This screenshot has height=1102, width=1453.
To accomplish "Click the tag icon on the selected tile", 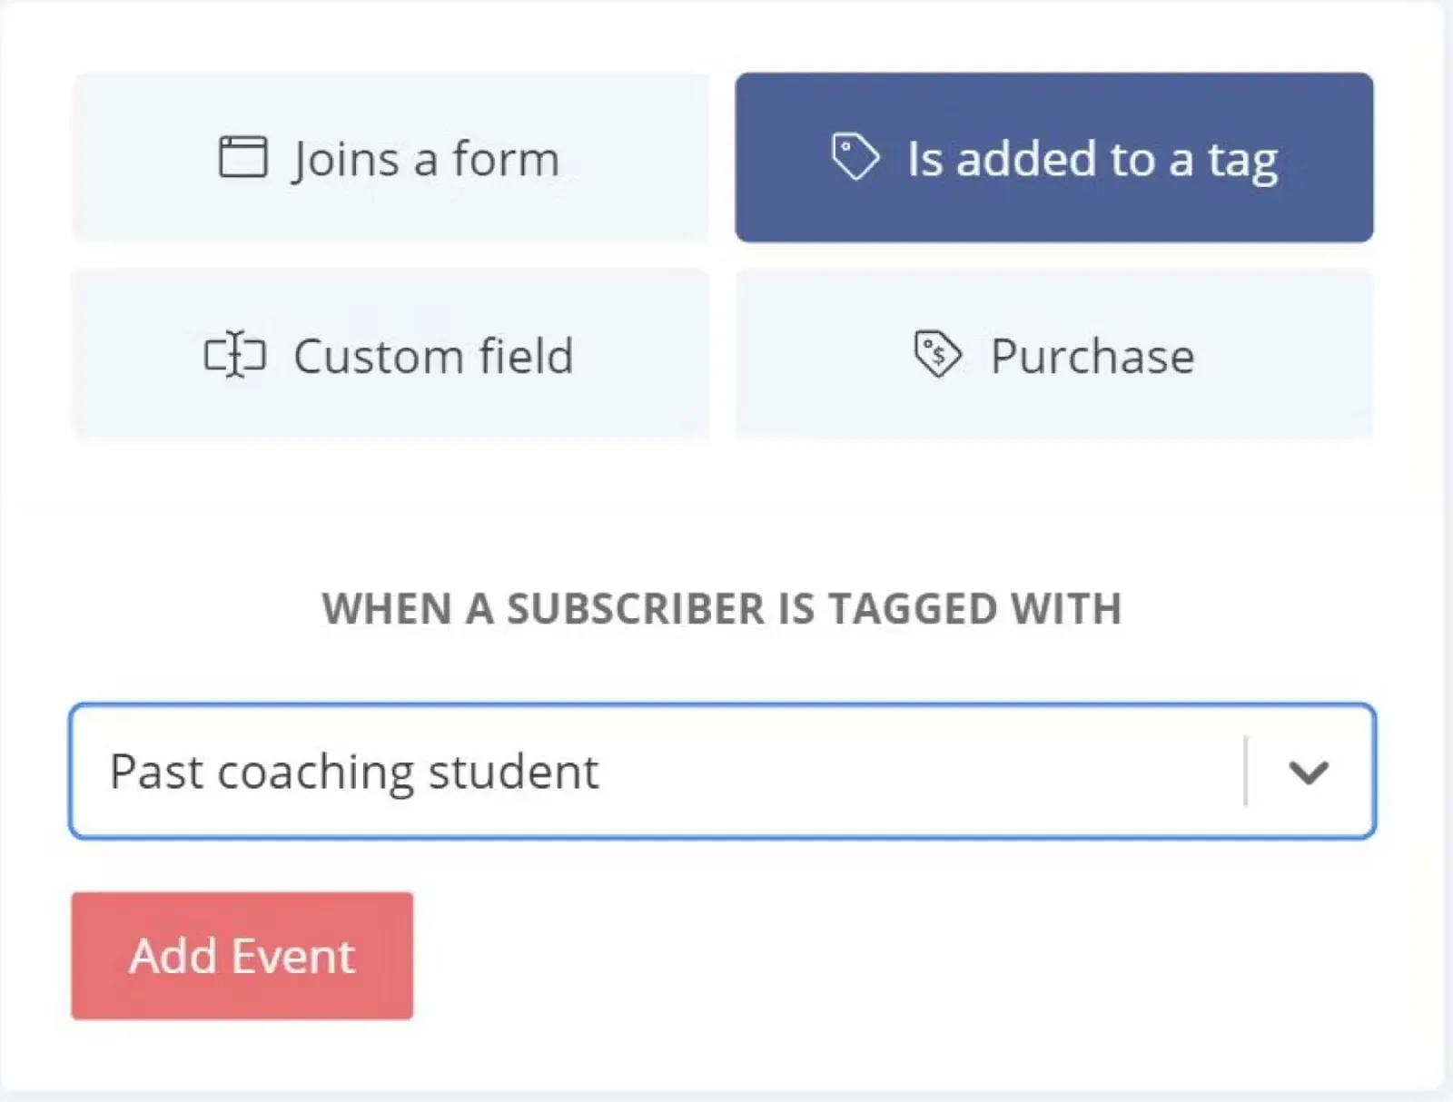I will pyautogui.click(x=855, y=156).
